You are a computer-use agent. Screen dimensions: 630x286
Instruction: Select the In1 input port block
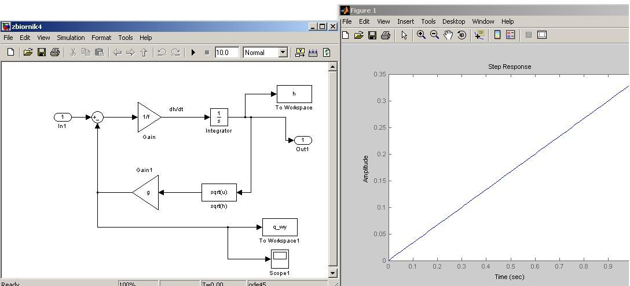click(63, 118)
